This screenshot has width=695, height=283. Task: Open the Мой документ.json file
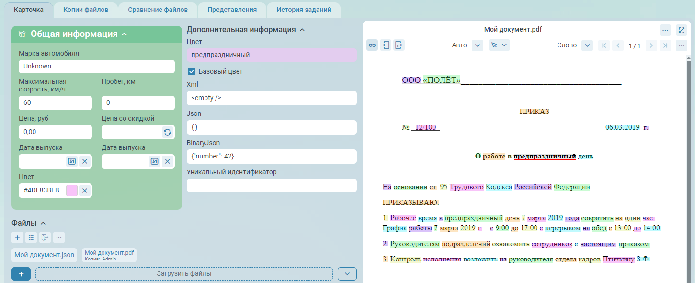pyautogui.click(x=45, y=255)
